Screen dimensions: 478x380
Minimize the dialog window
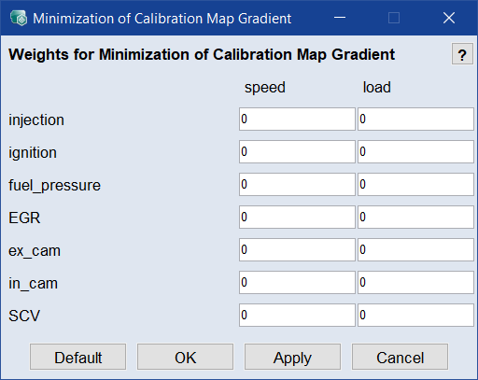[x=340, y=18]
